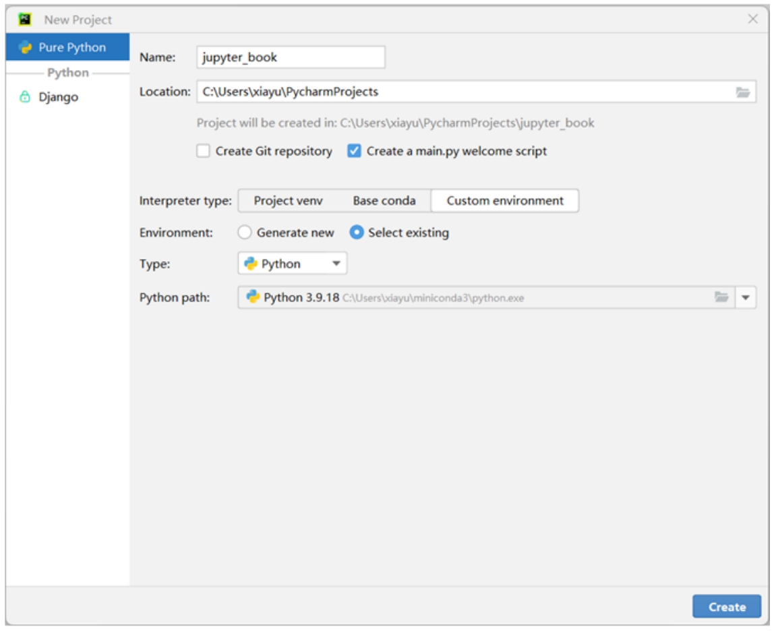The height and width of the screenshot is (631, 776).
Task: Open the Type dropdown showing Python
Action: point(293,264)
